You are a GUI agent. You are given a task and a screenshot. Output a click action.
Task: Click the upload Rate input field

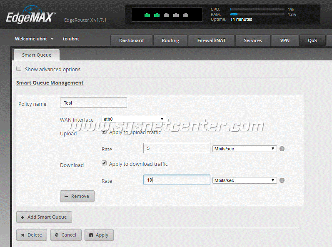[177, 148]
